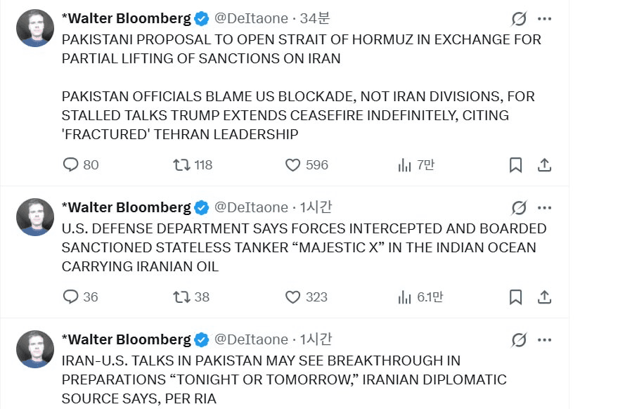Reply to the Pakistani proposal tweet
The height and width of the screenshot is (409, 625).
click(x=71, y=165)
